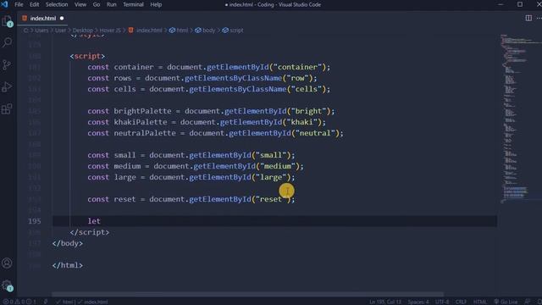Screen dimensions: 542x305
Task: Open the View menu
Action: tap(80, 4)
